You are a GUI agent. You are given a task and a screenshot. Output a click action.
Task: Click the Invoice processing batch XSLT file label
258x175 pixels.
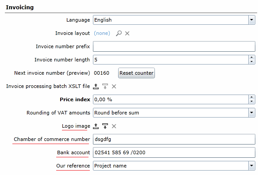coord(48,86)
